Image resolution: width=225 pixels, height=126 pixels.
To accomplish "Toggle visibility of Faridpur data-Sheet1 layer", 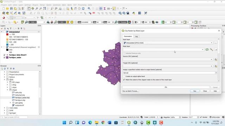I will pos(5,55).
